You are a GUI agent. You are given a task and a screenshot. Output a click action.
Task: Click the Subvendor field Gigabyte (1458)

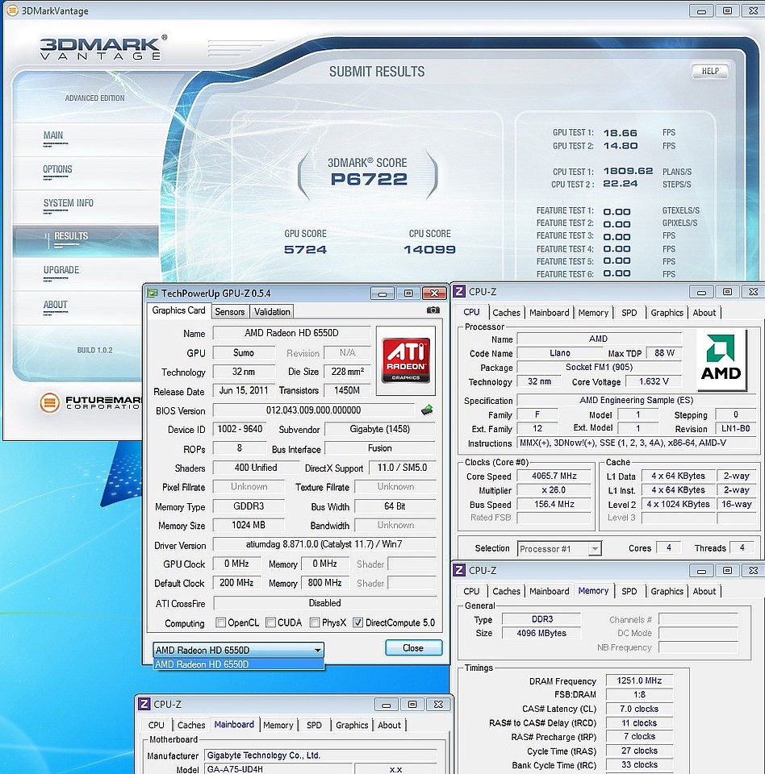pos(379,429)
